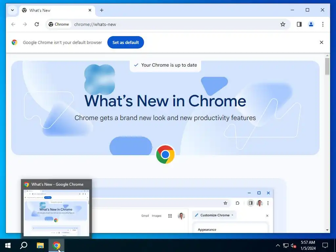The image size is (336, 252).
Task: Click the side panel icon in illustration
Action: pyautogui.click(x=250, y=203)
